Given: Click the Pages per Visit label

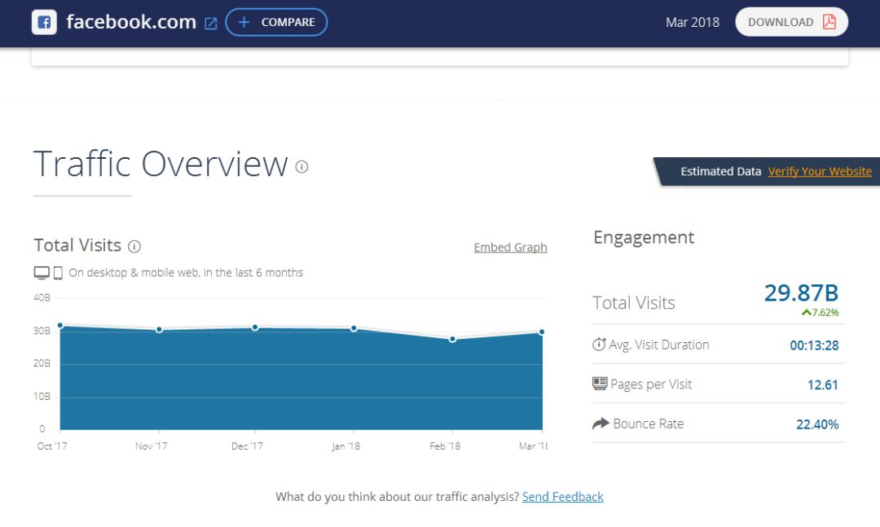Looking at the screenshot, I should pyautogui.click(x=651, y=384).
